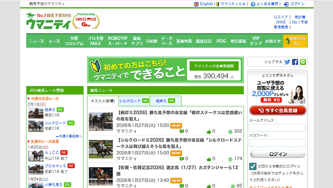Open the シルクロード race link in sidebar
Image resolution: width=333 pixels, height=188 pixels.
(x=55, y=123)
